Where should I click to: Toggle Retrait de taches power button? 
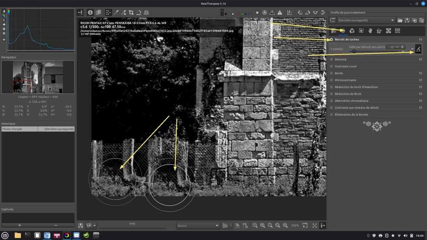click(x=331, y=40)
